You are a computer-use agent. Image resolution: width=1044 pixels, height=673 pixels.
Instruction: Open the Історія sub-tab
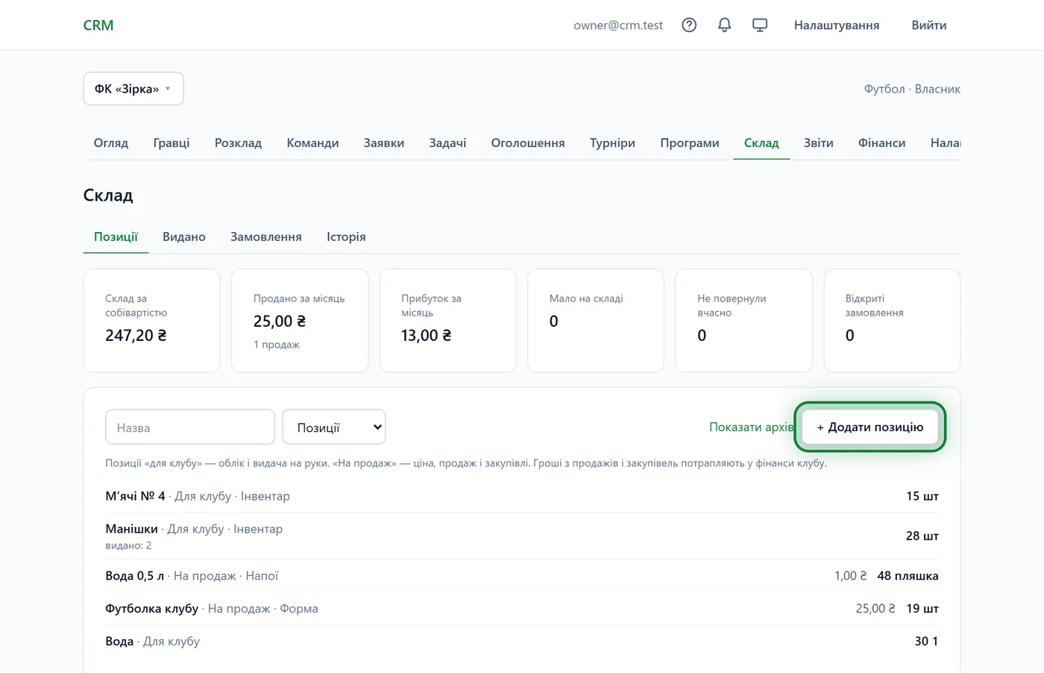click(x=346, y=237)
